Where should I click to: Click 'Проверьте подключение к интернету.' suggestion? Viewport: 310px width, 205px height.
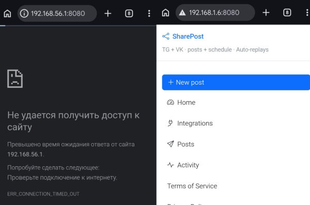coord(63,177)
